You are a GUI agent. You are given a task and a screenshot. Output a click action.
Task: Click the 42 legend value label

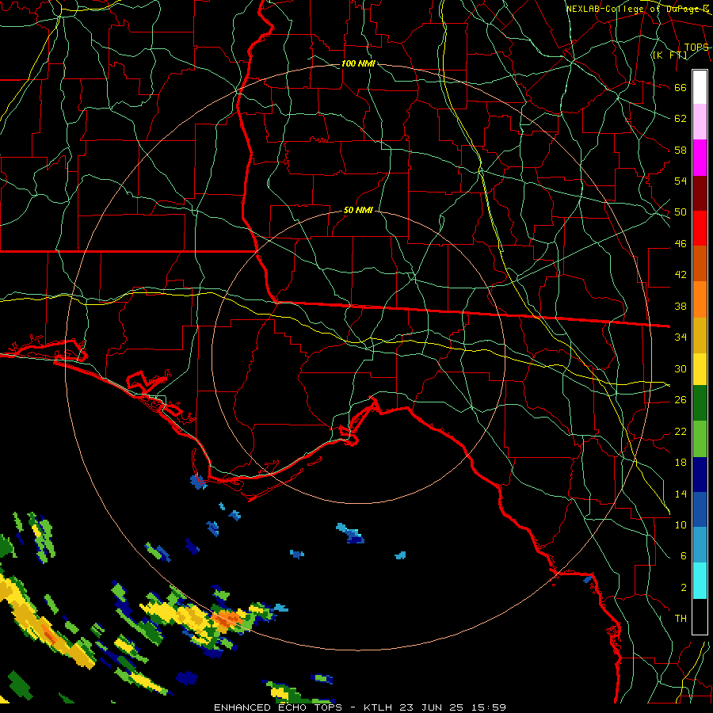tap(681, 275)
